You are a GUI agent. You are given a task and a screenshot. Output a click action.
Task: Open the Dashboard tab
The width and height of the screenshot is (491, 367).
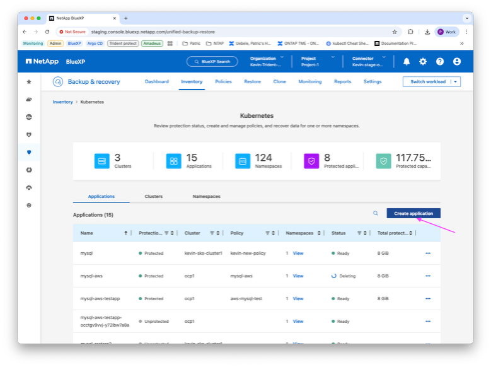[156, 81]
